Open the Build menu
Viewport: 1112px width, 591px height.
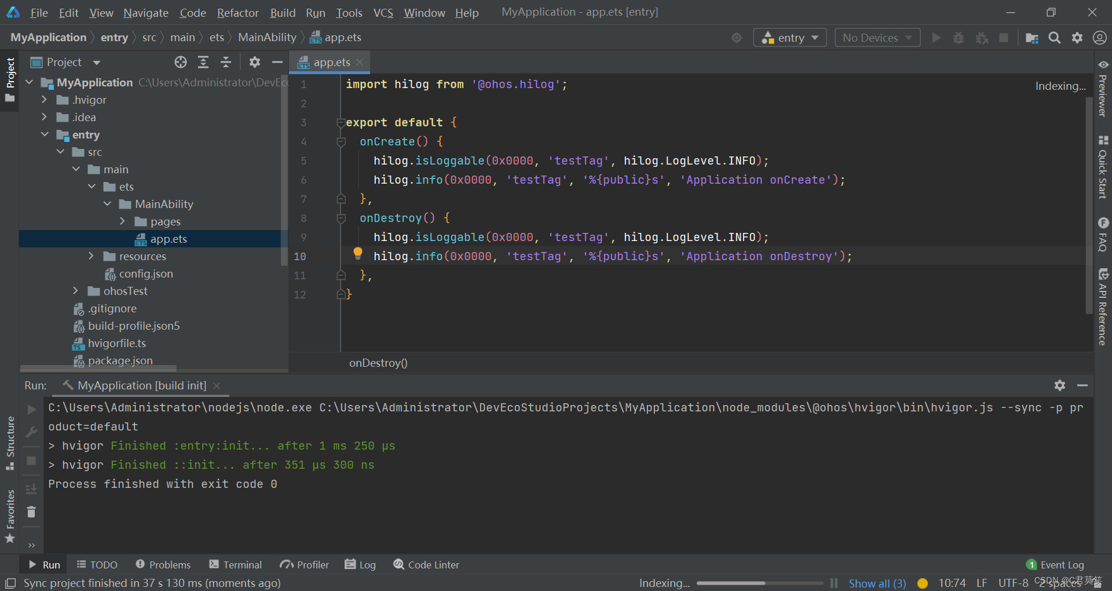(x=283, y=12)
